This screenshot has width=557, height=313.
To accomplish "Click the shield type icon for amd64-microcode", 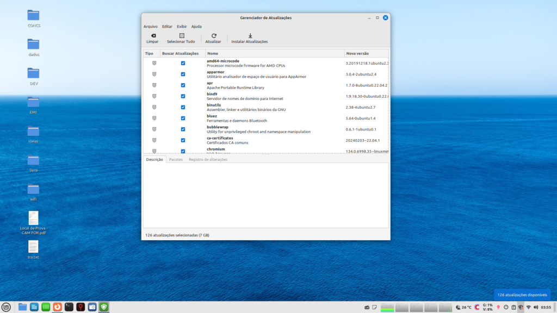I will (x=154, y=64).
